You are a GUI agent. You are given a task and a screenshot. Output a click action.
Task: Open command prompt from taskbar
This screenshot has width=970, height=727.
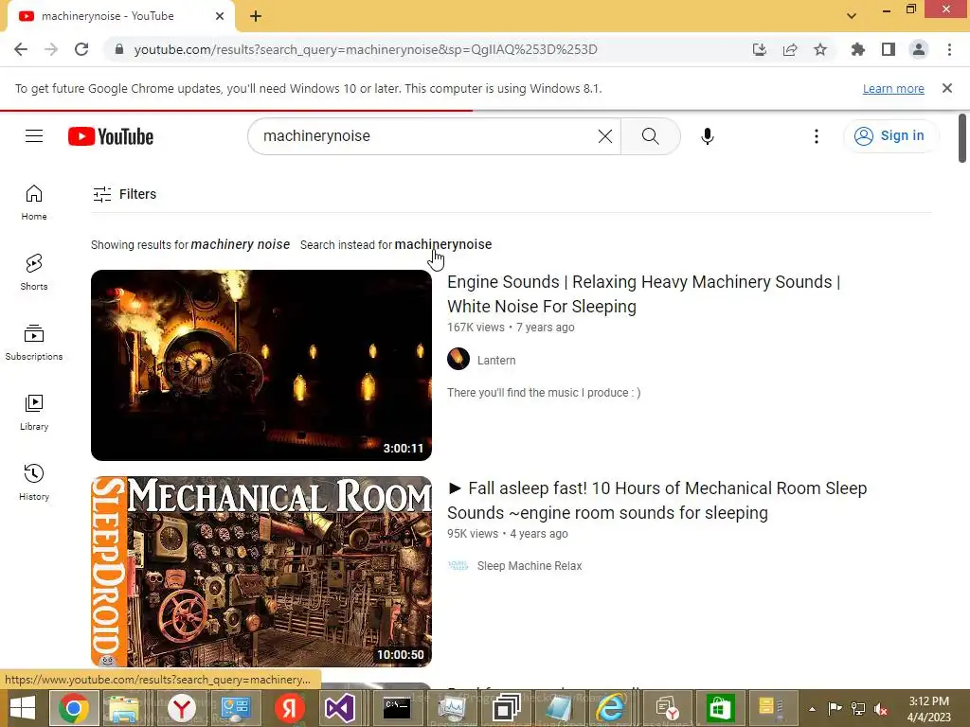point(396,708)
